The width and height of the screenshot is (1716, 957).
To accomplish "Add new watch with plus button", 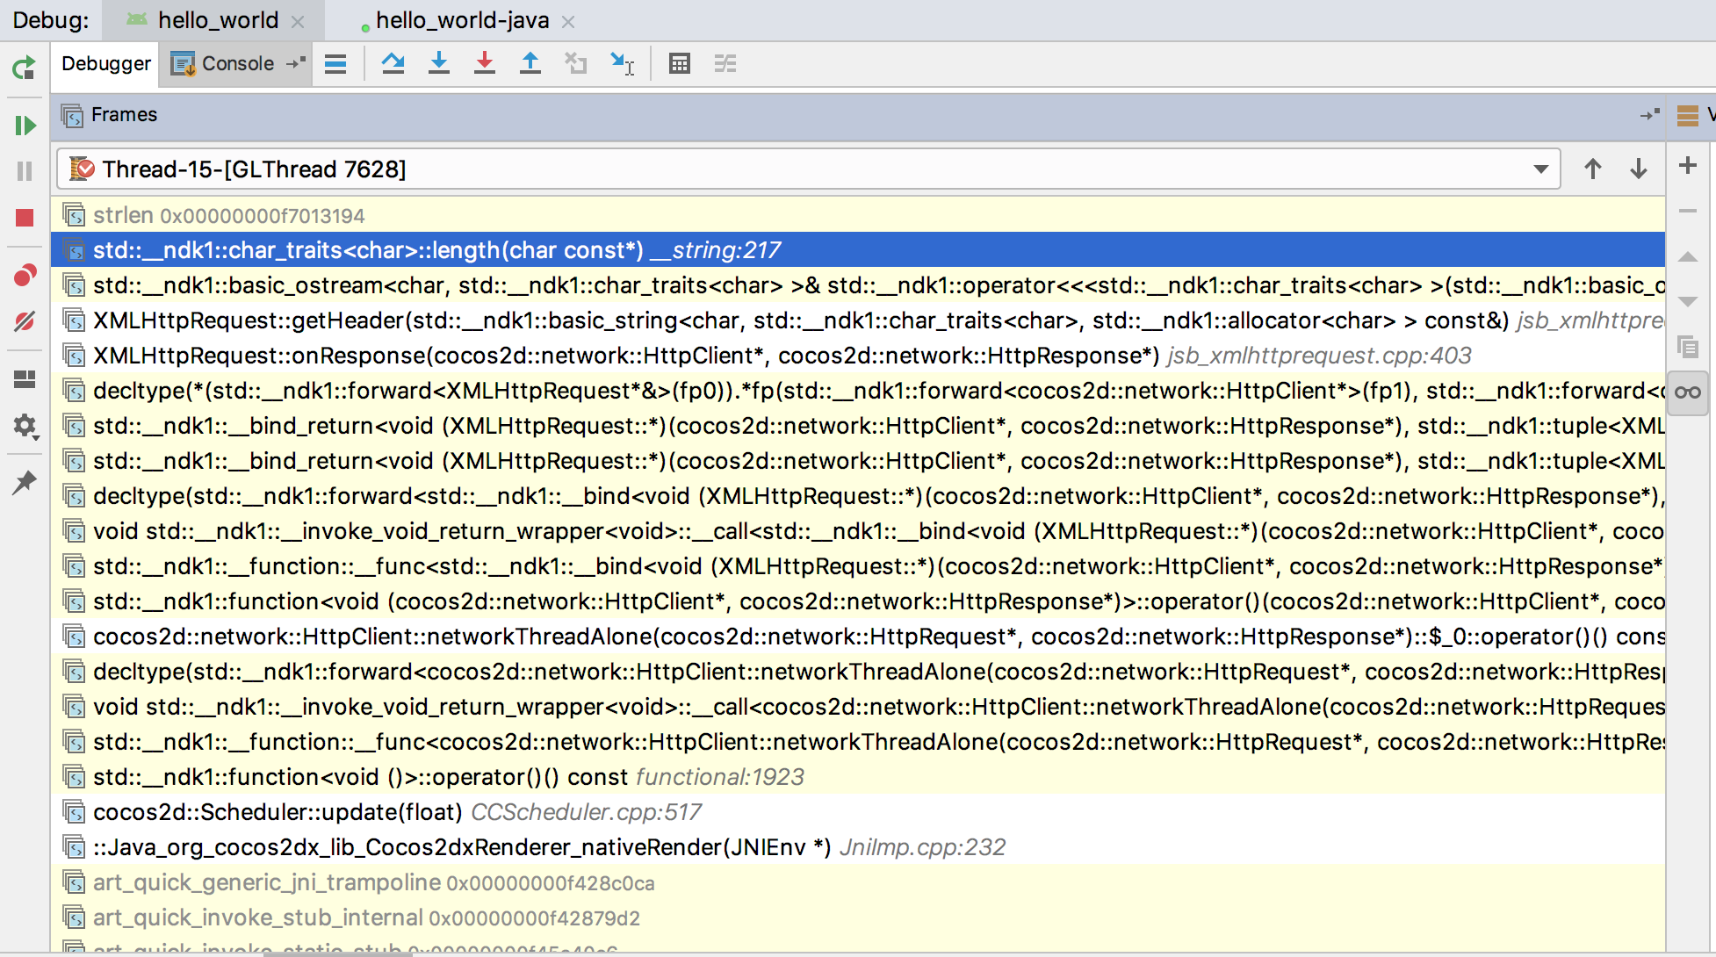I will pyautogui.click(x=1687, y=165).
